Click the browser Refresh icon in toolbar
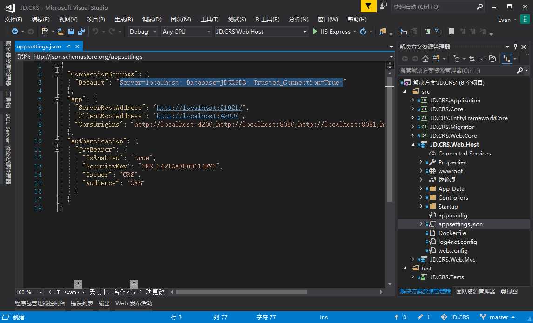Viewport: 533px width, 323px height. pyautogui.click(x=363, y=31)
